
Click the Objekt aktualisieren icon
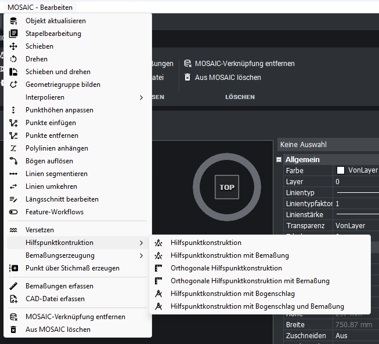[x=14, y=21]
